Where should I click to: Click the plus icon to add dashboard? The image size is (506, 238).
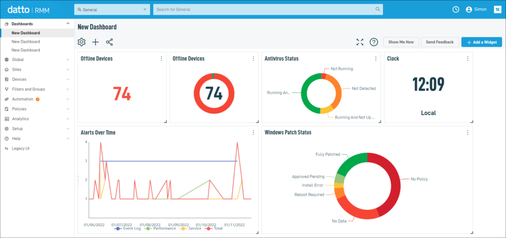pyautogui.click(x=95, y=42)
